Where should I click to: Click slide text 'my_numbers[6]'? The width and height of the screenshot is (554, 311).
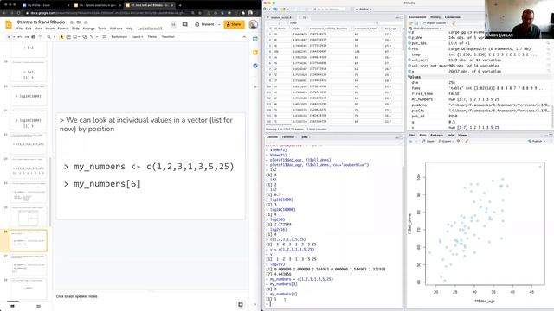[x=107, y=184]
